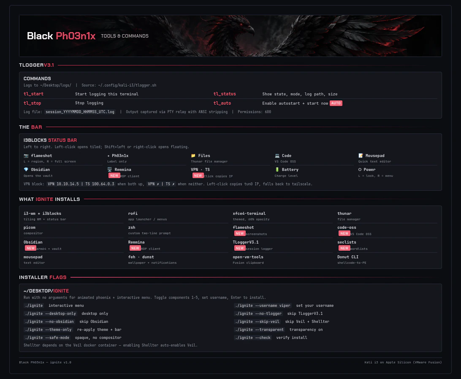Click the './ignite --no-obsidian' flag
This screenshot has height=379, width=461.
(x=49, y=322)
